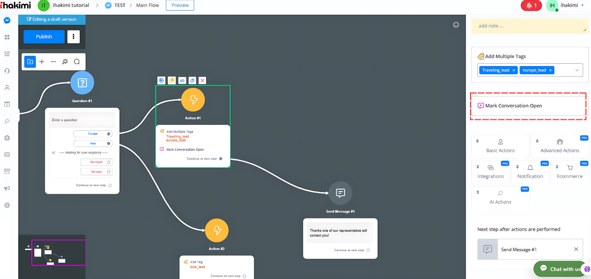The height and width of the screenshot is (279, 591).
Task: Click Send Message continue to next step circle
Action: 368,250
